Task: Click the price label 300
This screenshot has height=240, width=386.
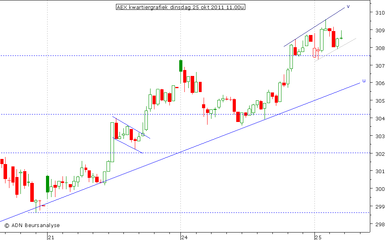Action: coord(380,189)
